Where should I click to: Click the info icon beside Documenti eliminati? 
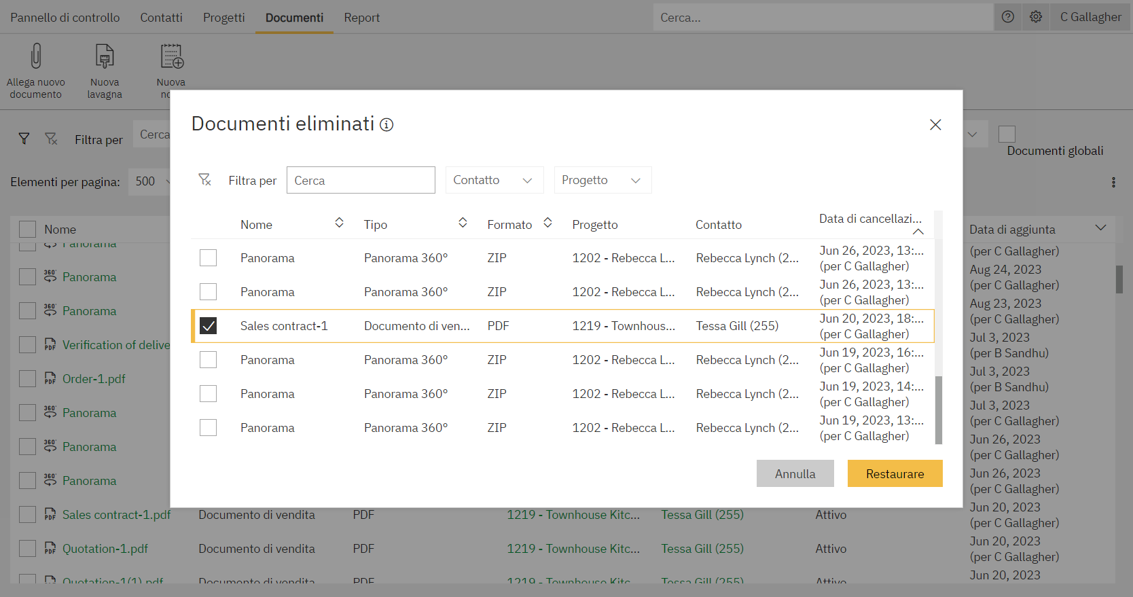click(x=386, y=125)
